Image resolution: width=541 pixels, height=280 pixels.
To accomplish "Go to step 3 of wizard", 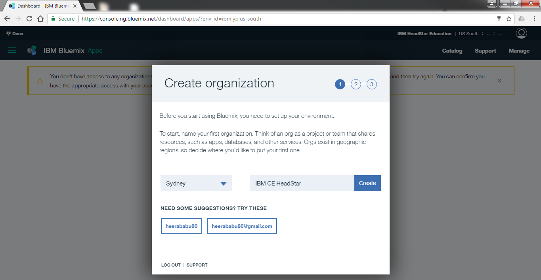I will coord(372,84).
